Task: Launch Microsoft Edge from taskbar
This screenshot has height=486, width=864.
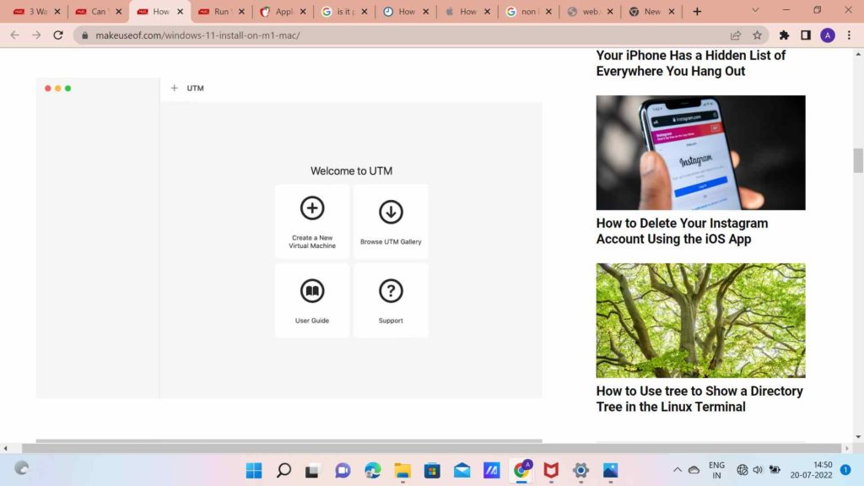Action: coord(372,470)
